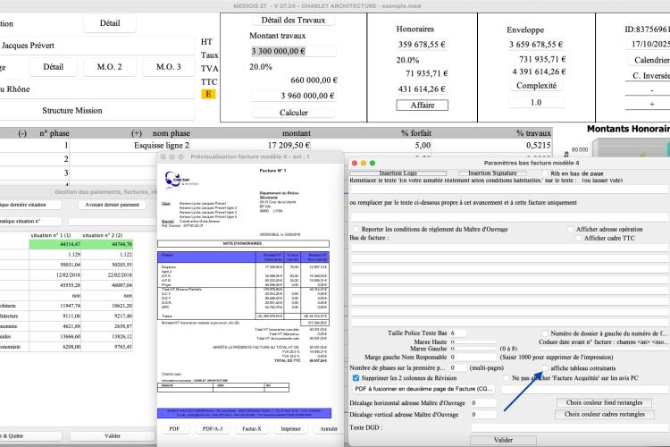Adjust the Marge Haute slider
This screenshot has height=447, width=670.
coord(473,342)
